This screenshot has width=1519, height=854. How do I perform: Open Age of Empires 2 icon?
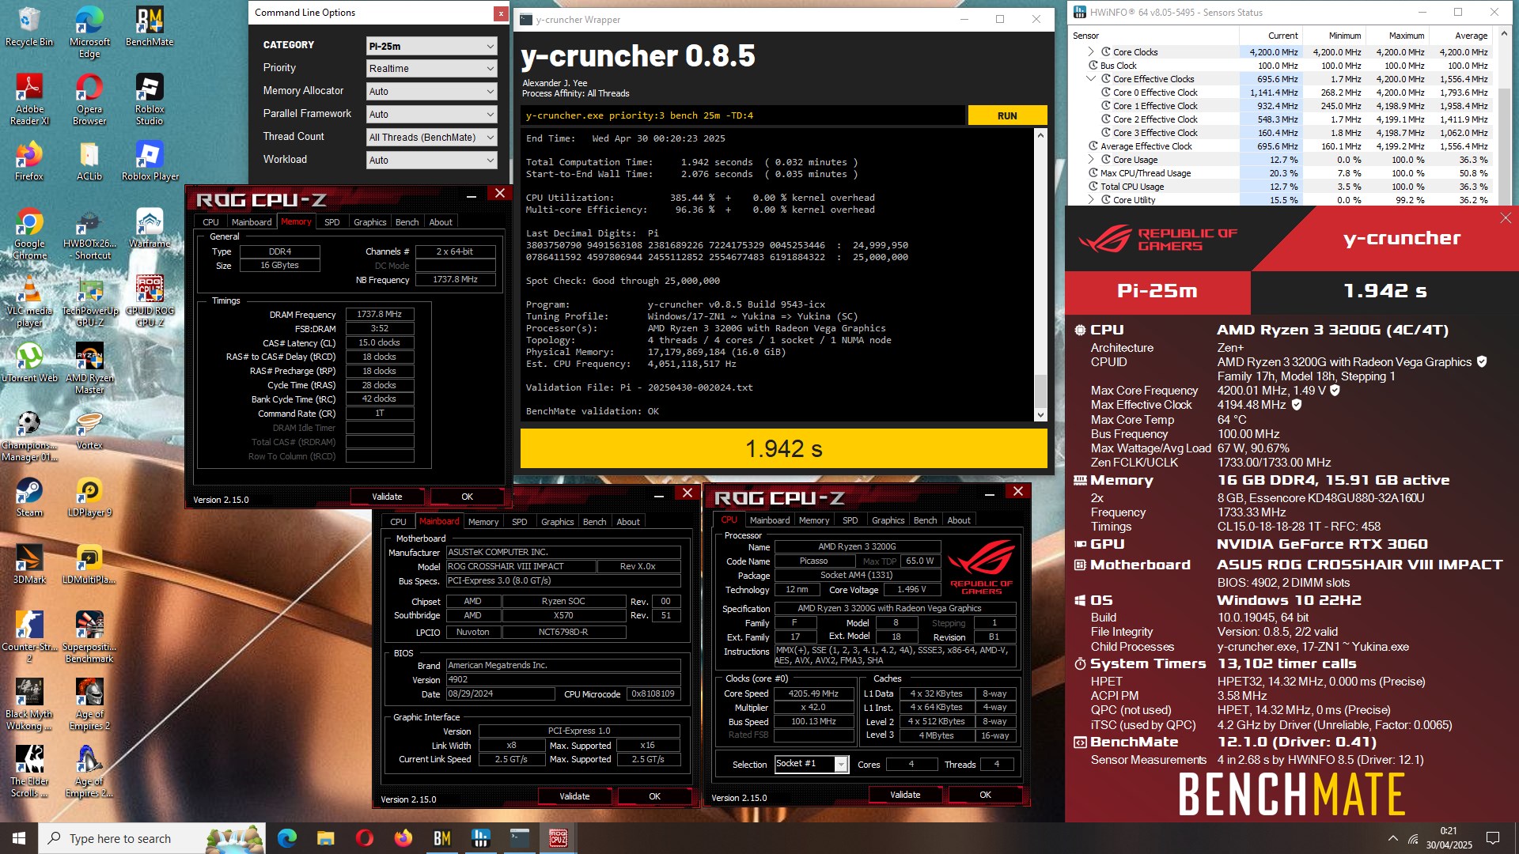(x=89, y=705)
